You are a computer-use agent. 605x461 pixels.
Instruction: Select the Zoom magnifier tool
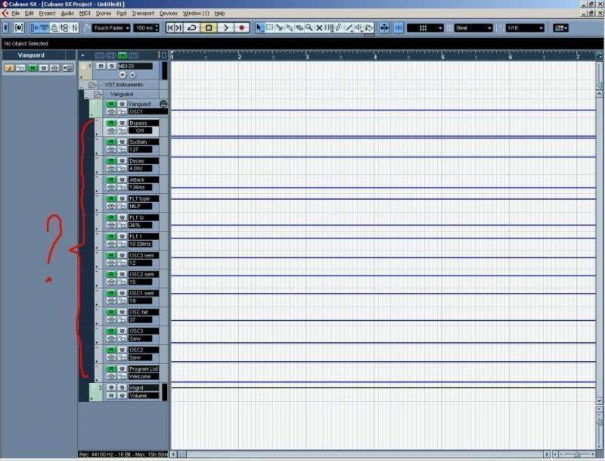tap(309, 28)
